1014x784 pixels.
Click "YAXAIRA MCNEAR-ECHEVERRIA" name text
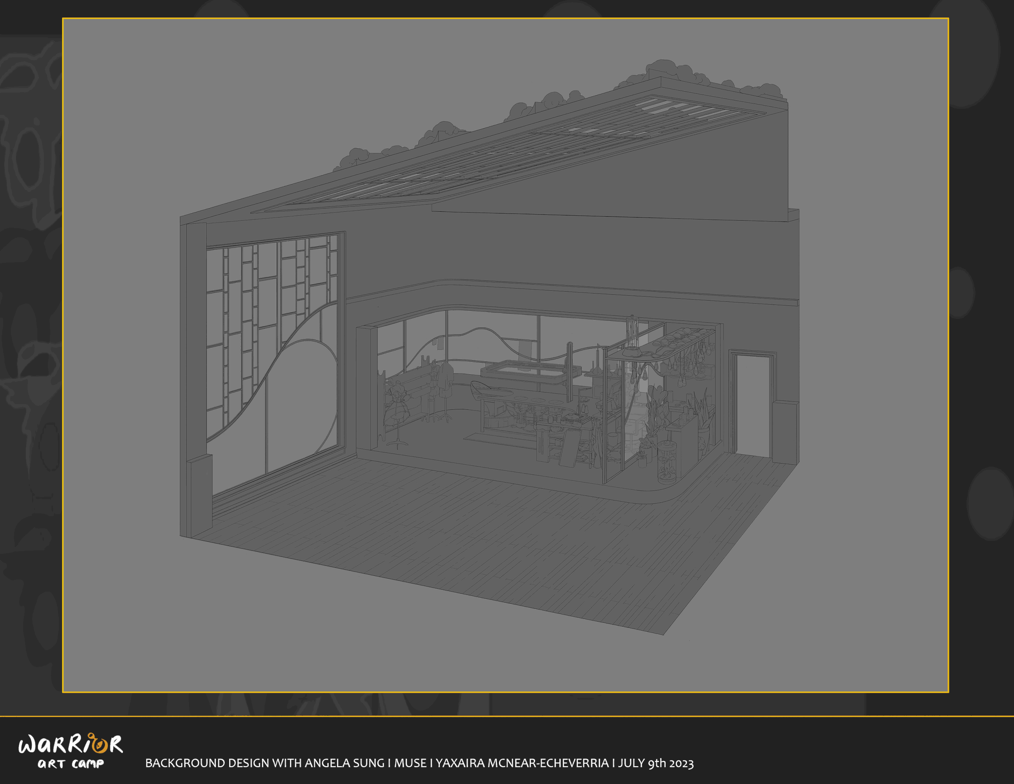pos(522,763)
